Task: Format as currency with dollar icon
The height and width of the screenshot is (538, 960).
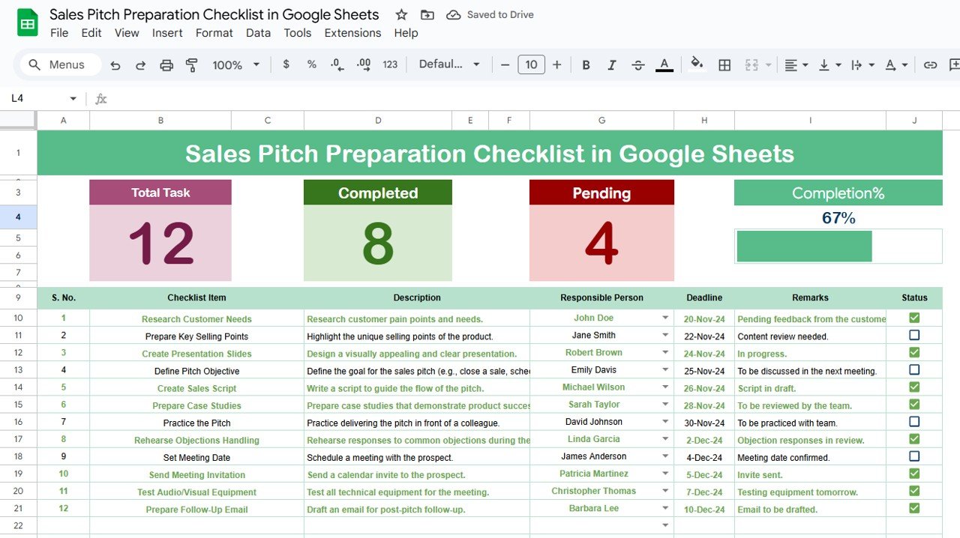Action: [286, 64]
